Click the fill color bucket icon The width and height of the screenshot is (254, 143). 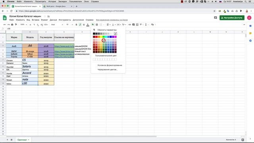pyautogui.click(x=93, y=25)
